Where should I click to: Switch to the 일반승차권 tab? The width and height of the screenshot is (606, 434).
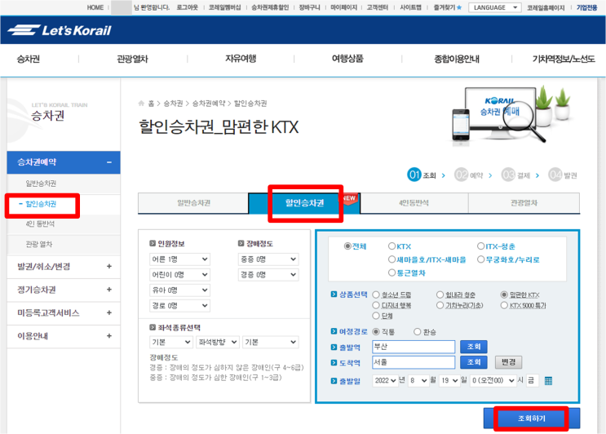pos(193,203)
